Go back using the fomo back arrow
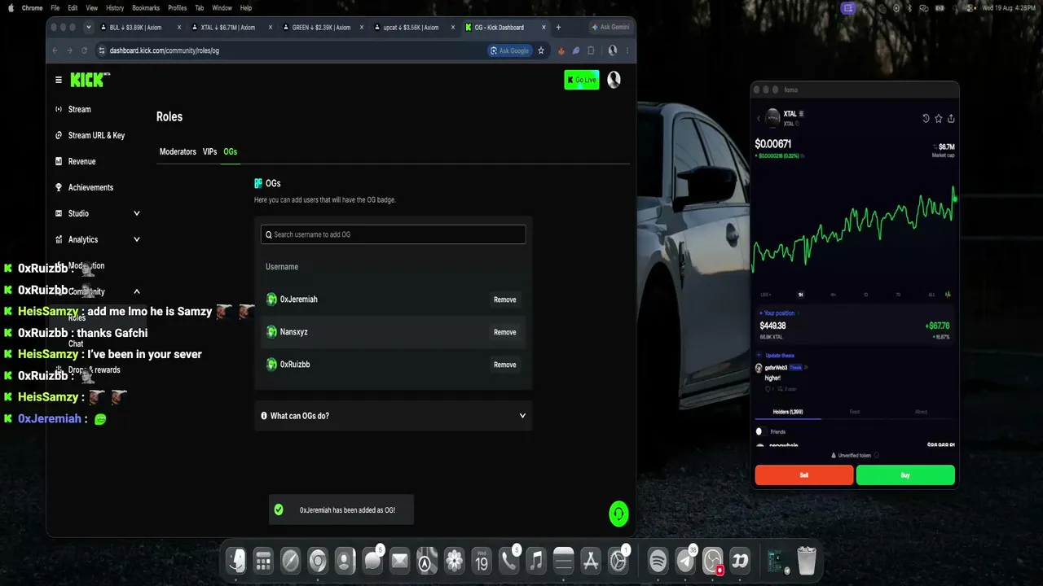The image size is (1043, 586). point(759,119)
